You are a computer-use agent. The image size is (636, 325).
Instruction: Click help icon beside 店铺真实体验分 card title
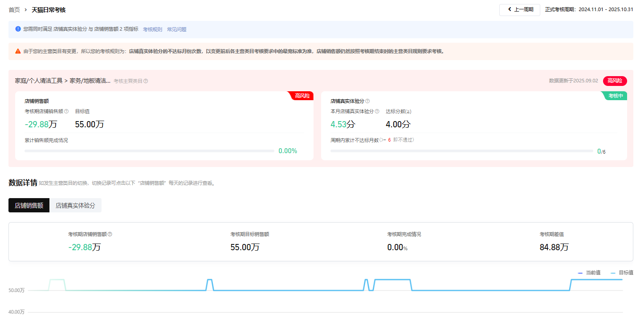(367, 101)
